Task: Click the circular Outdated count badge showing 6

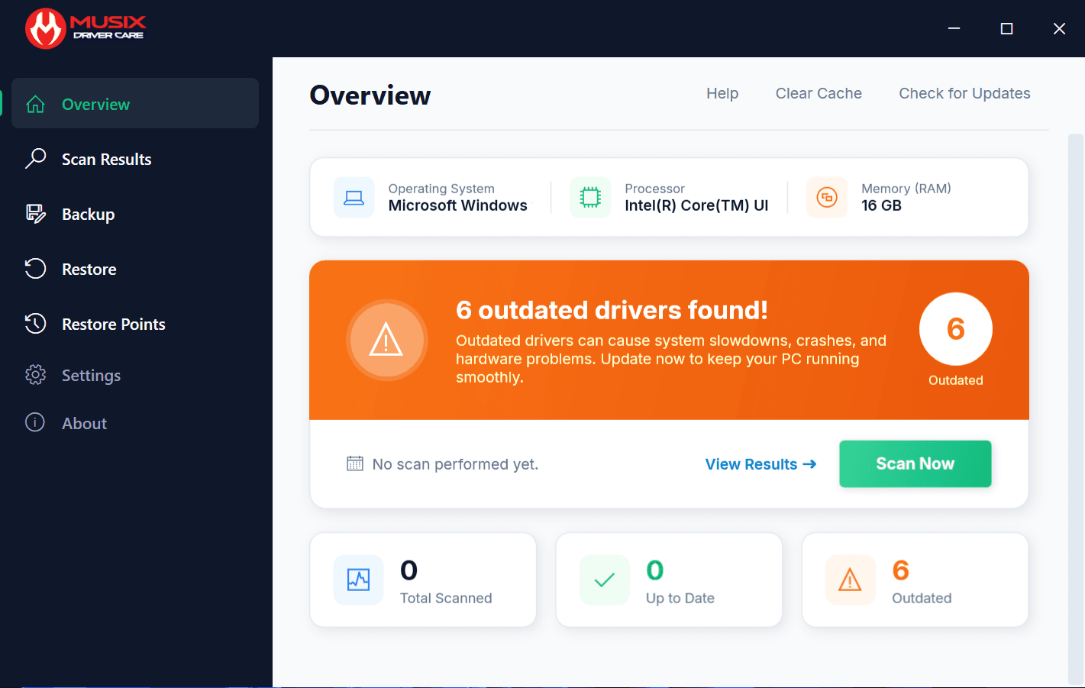Action: [955, 329]
